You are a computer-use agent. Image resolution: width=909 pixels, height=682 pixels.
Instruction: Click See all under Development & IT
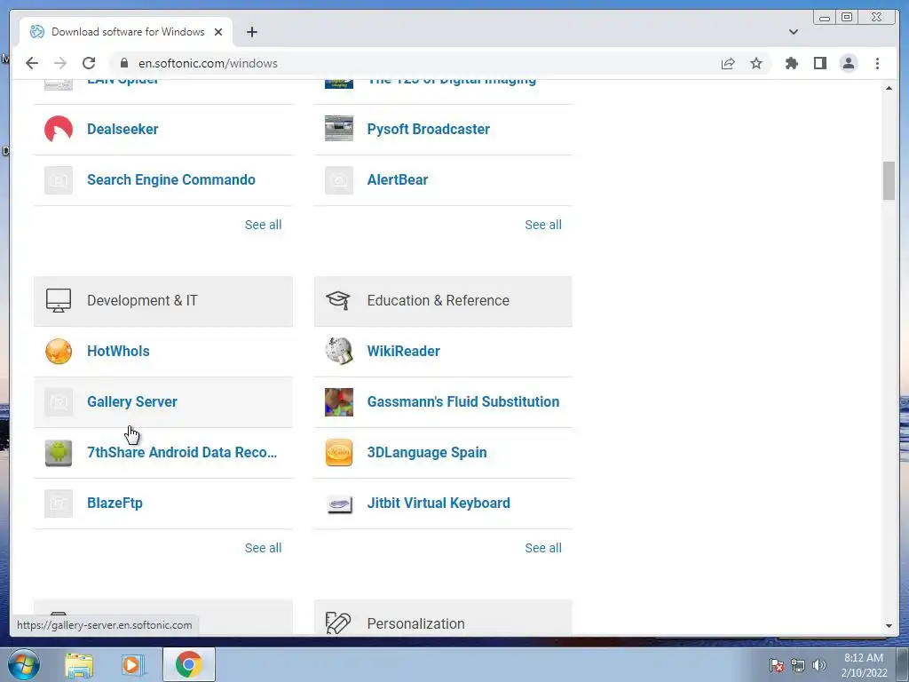click(263, 548)
